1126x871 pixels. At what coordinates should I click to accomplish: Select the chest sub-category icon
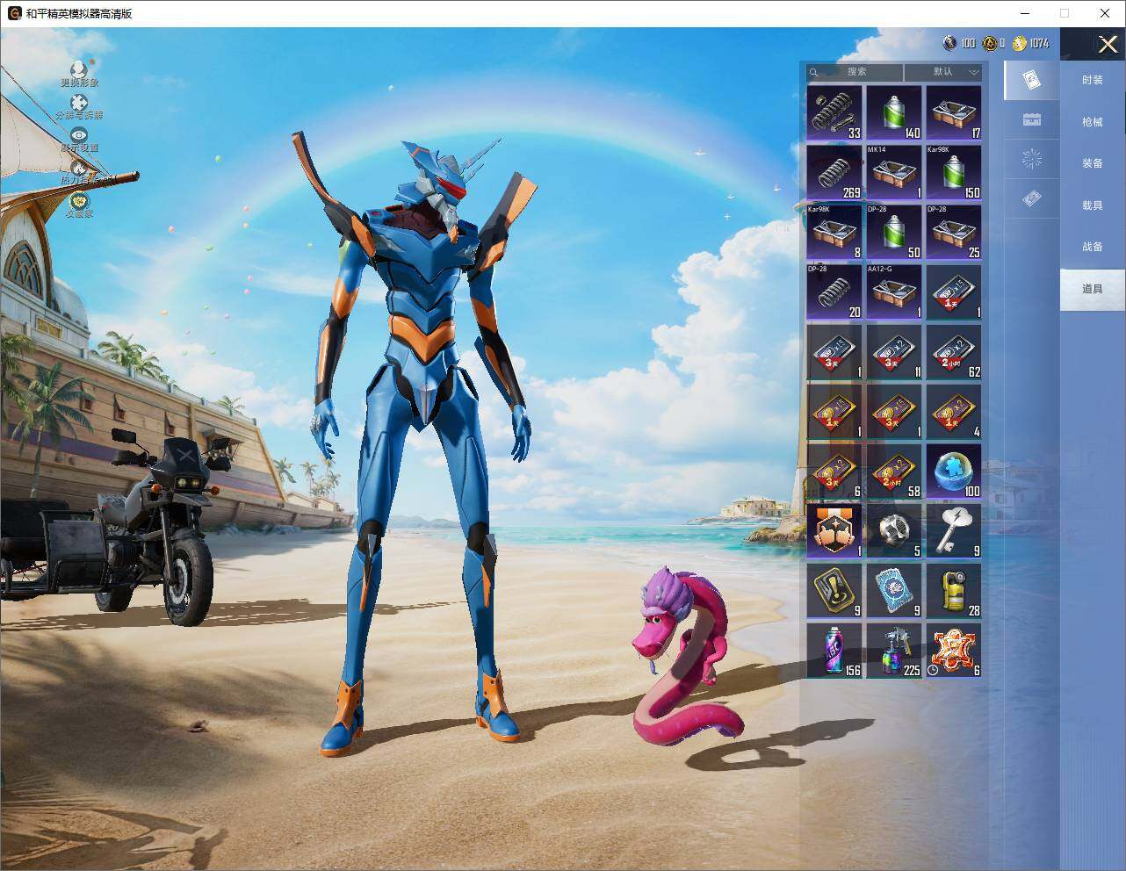pos(1032,119)
